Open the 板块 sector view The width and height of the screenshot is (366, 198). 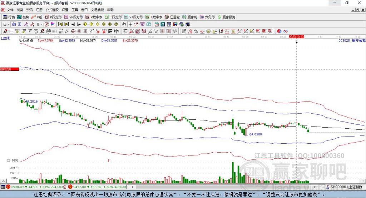point(23,17)
